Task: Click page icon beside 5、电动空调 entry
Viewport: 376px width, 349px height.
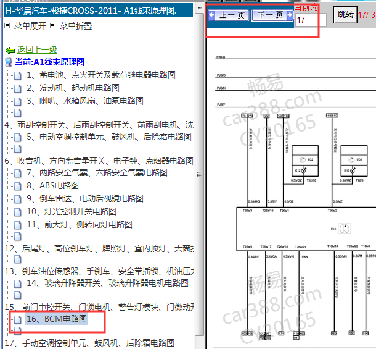Action: (17, 138)
